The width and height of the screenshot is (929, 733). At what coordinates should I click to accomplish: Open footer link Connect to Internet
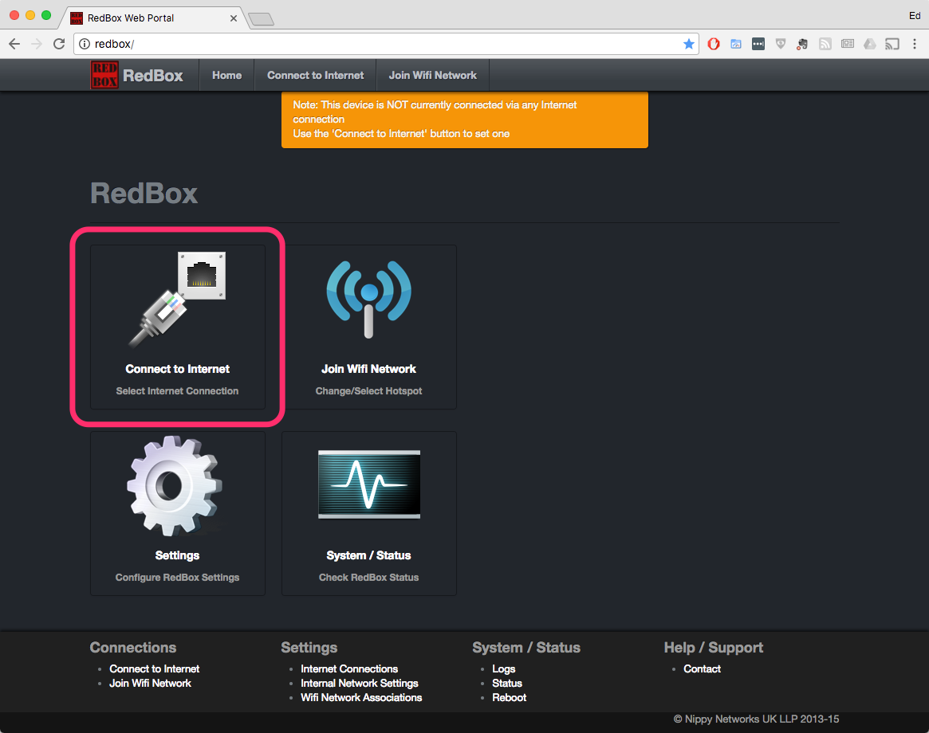click(154, 668)
